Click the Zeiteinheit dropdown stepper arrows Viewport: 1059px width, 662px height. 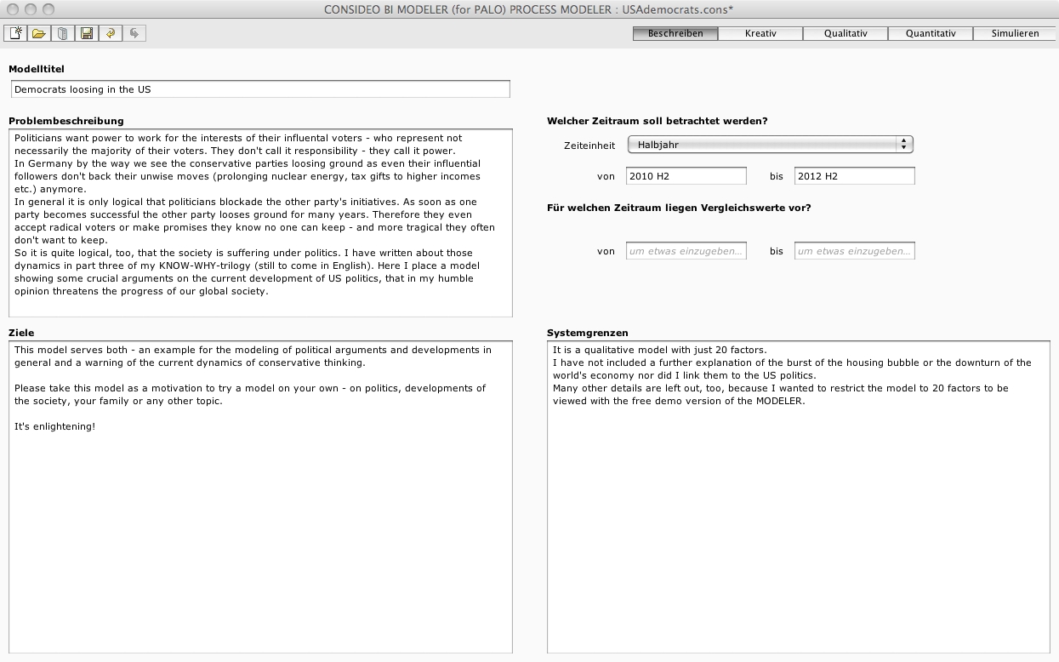(903, 145)
